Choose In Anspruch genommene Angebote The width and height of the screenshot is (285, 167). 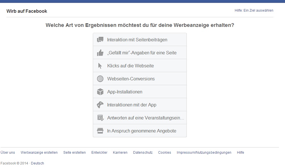click(142, 131)
